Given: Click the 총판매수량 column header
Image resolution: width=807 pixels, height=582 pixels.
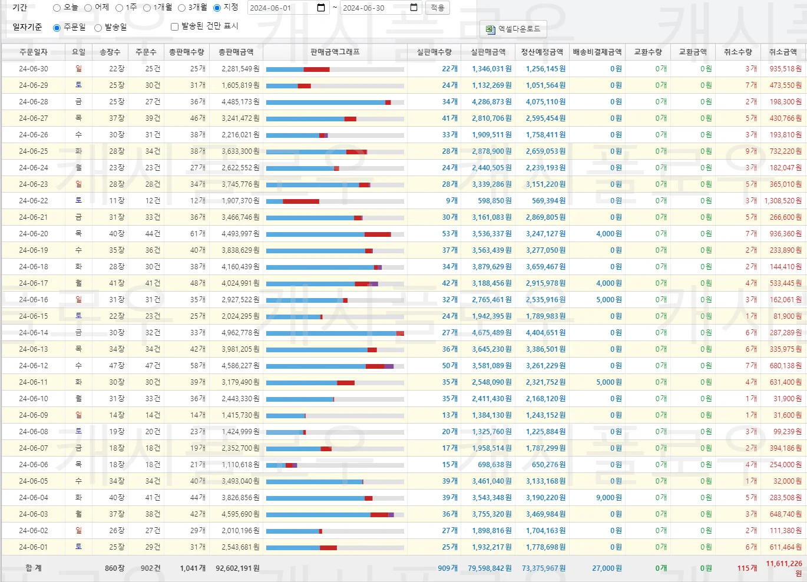Looking at the screenshot, I should [x=187, y=52].
